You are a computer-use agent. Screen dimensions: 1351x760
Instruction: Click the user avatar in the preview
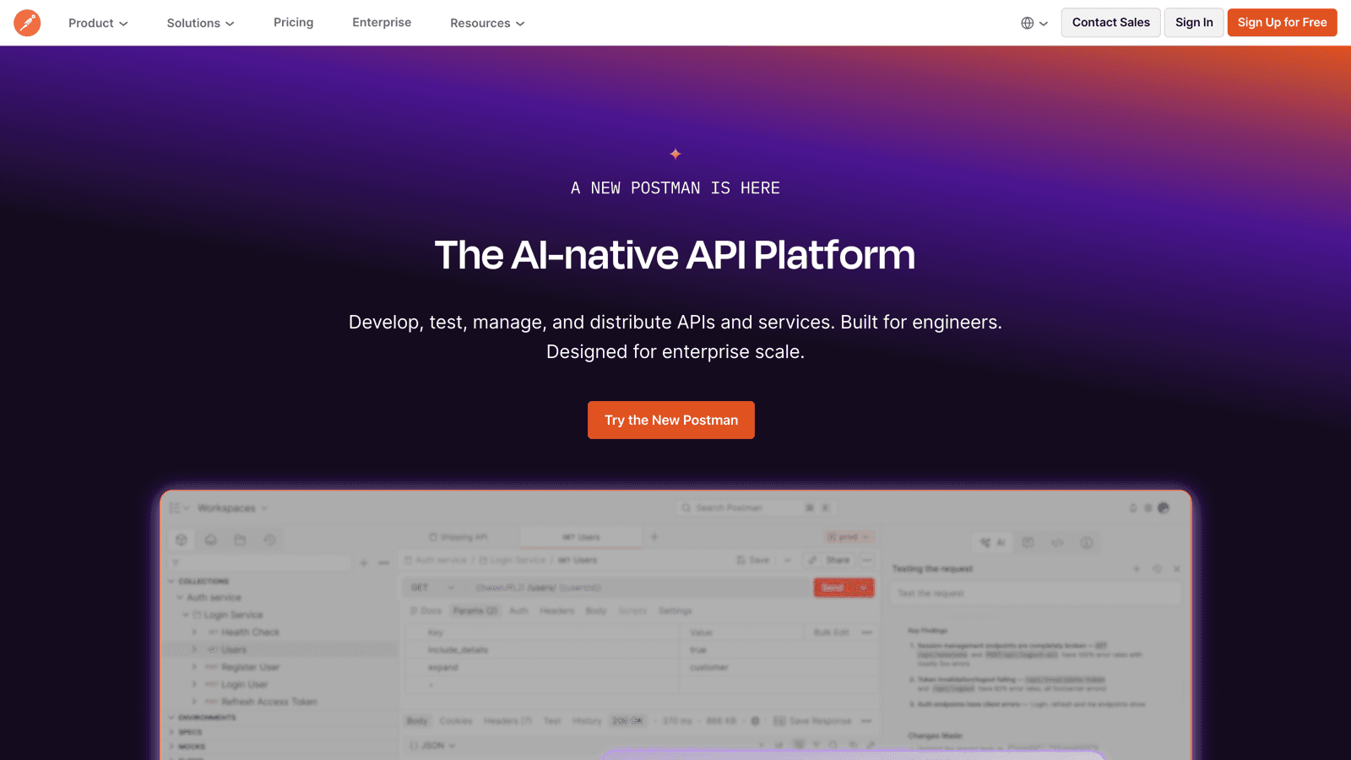click(x=1164, y=508)
